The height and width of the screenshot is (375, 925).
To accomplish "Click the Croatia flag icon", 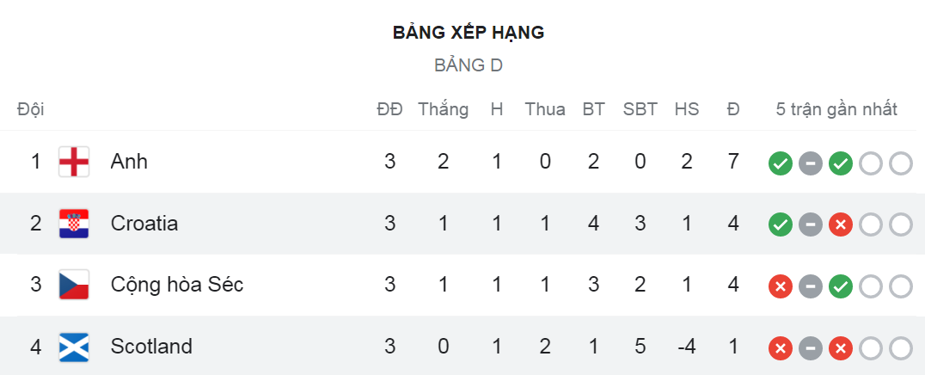I will (x=74, y=224).
